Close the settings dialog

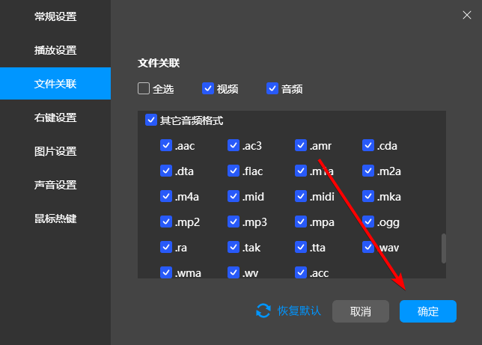(x=467, y=15)
